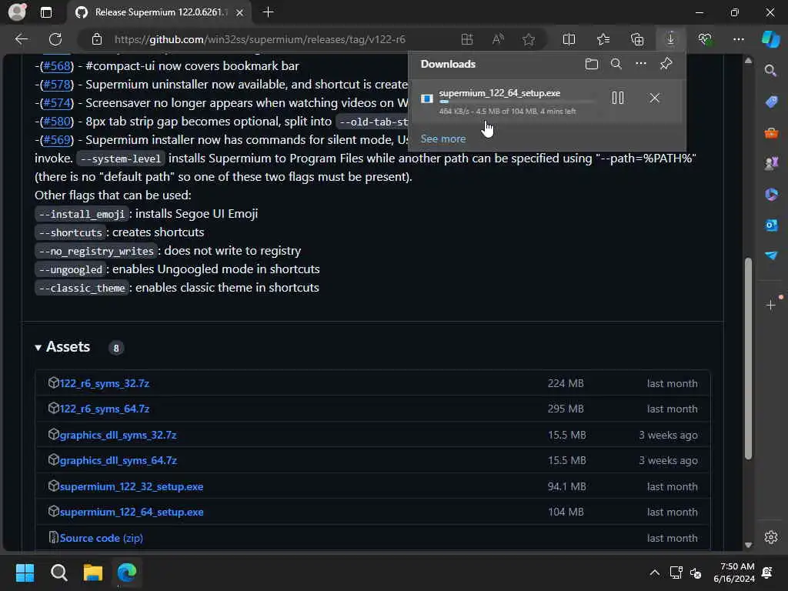Download supermium_122_32_setup.exe asset
The image size is (788, 591).
[131, 486]
